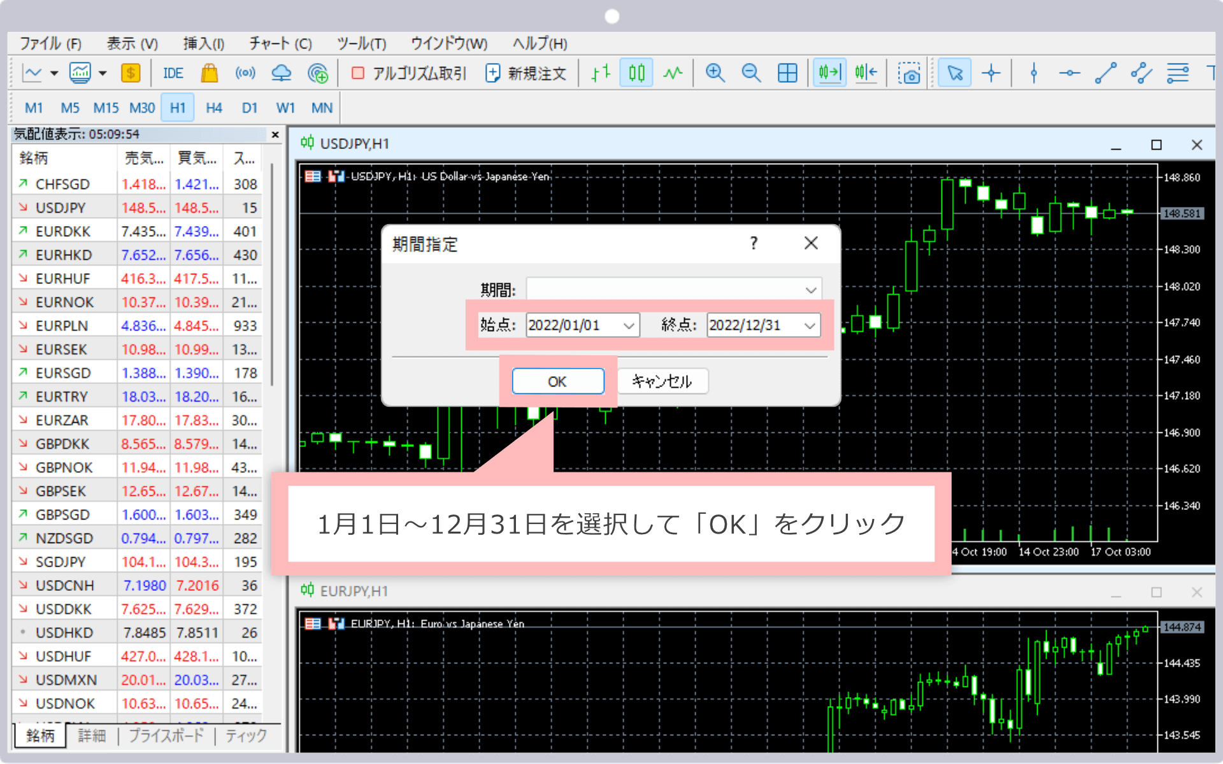This screenshot has width=1223, height=764.
Task: Select the crosshair tool
Action: (x=991, y=73)
